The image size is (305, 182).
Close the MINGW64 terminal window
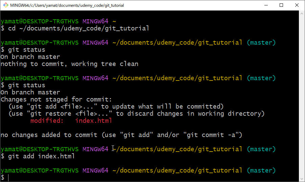coord(297,5)
